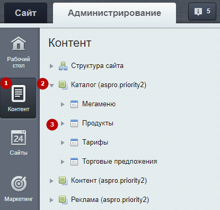Expand the Продукты node
Screen dimensions: 220x210
pyautogui.click(x=63, y=124)
